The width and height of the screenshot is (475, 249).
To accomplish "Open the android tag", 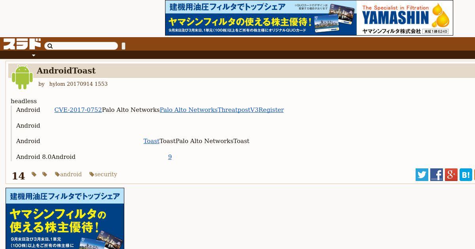I will (x=68, y=174).
